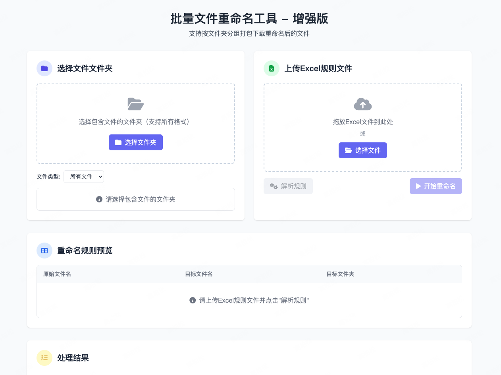Click the gray open-folder icon in folder zone
The width and height of the screenshot is (501, 375).
[135, 104]
